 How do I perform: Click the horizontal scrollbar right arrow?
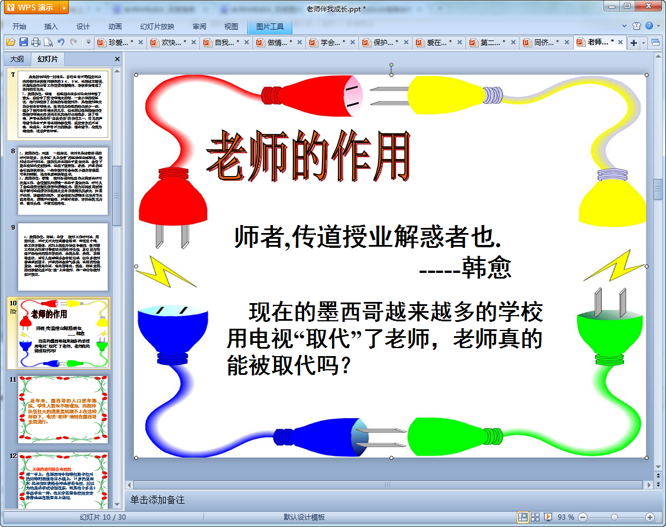pos(648,484)
